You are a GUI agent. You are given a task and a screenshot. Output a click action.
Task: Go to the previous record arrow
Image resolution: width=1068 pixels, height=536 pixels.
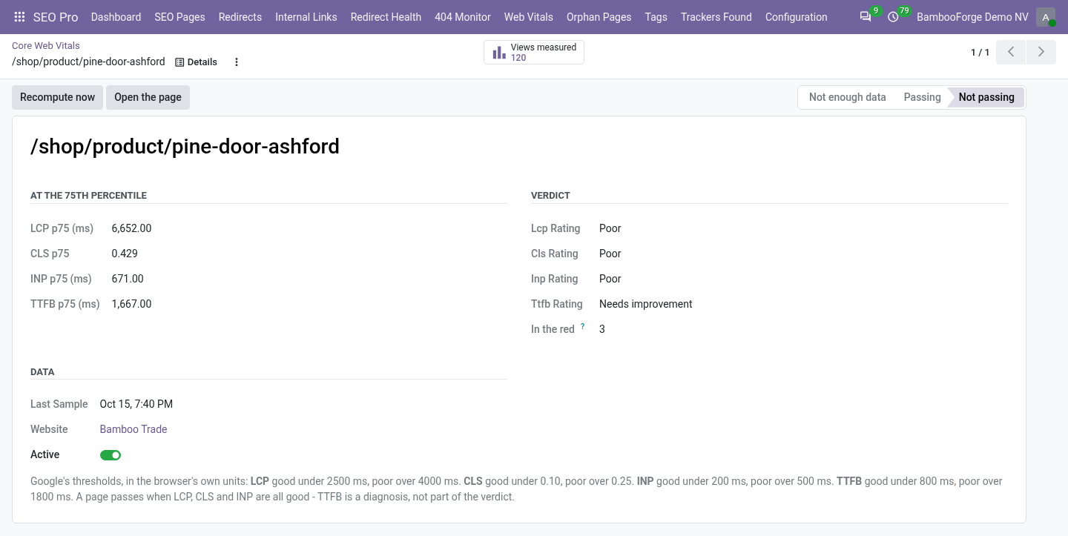pyautogui.click(x=1011, y=52)
